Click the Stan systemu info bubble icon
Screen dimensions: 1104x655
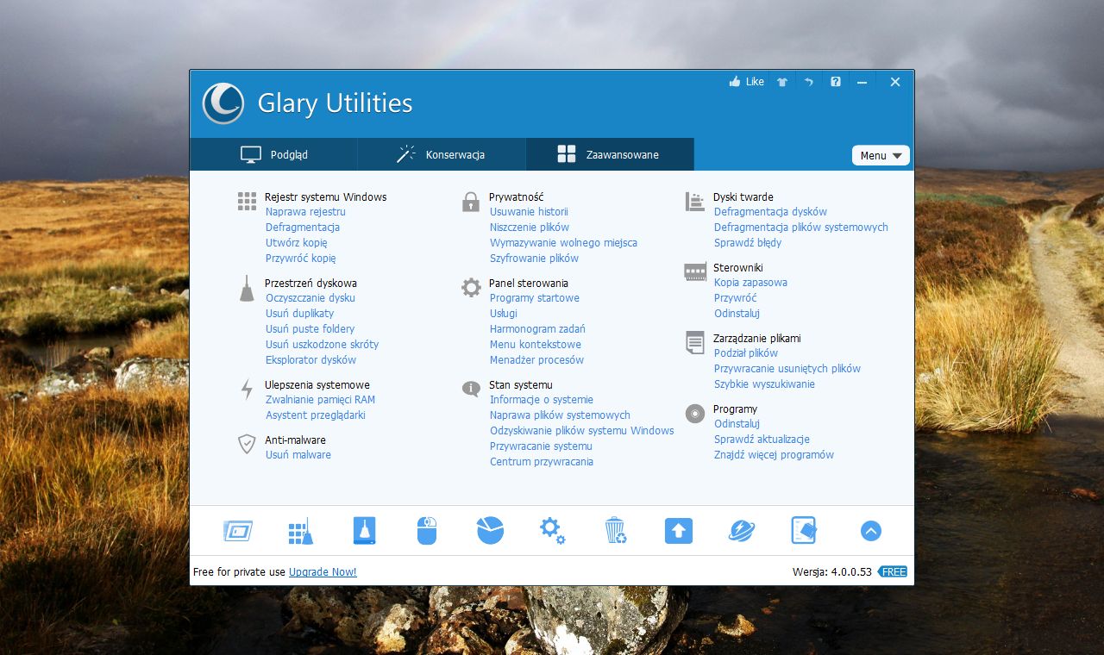[x=471, y=389]
